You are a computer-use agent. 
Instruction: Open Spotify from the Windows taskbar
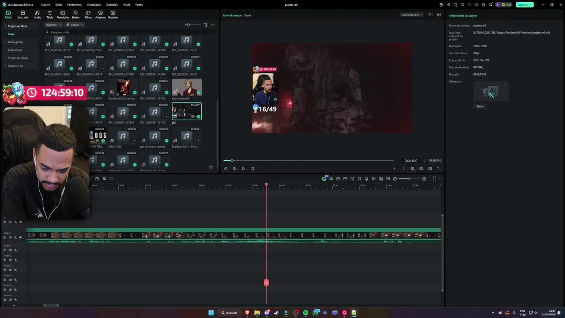click(x=305, y=313)
